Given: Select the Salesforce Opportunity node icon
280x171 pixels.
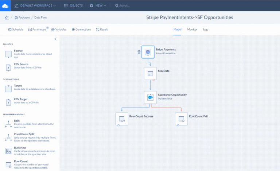Looking at the screenshot, I should (x=150, y=97).
